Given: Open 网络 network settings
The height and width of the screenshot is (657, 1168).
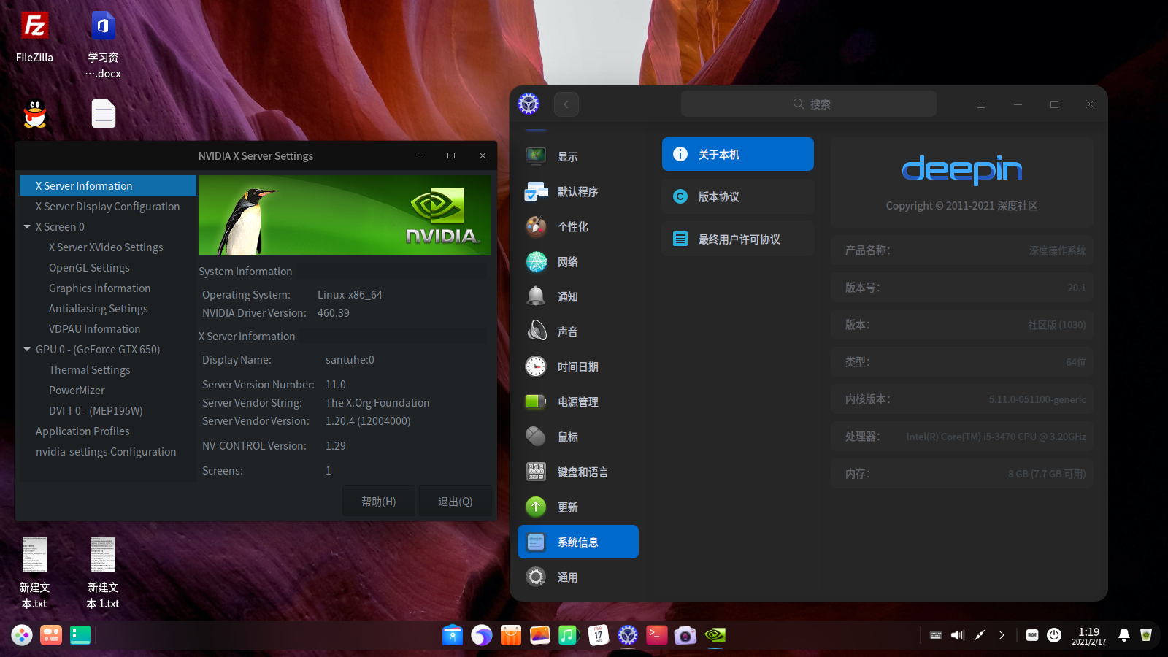Looking at the screenshot, I should [x=578, y=261].
